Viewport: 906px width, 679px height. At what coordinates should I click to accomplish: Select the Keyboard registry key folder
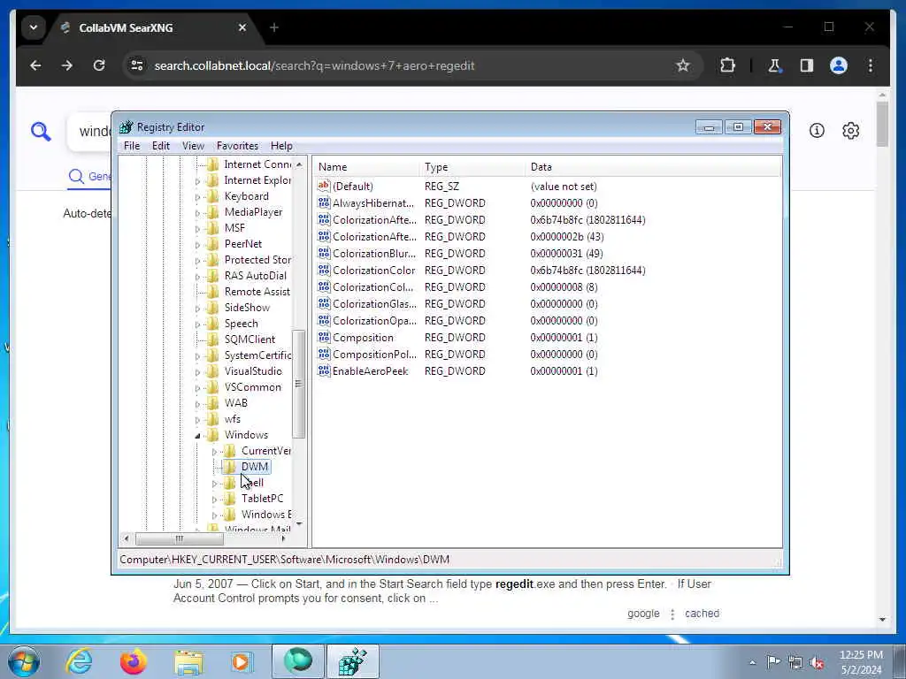246,196
